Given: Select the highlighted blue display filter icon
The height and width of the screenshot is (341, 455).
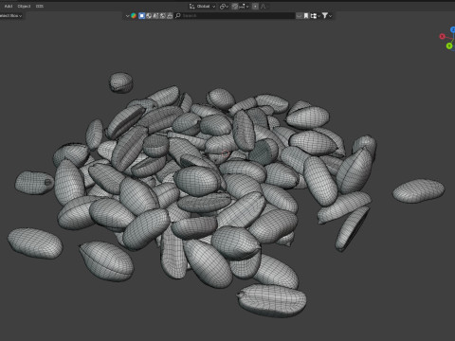Looking at the screenshot, I should click(x=142, y=15).
